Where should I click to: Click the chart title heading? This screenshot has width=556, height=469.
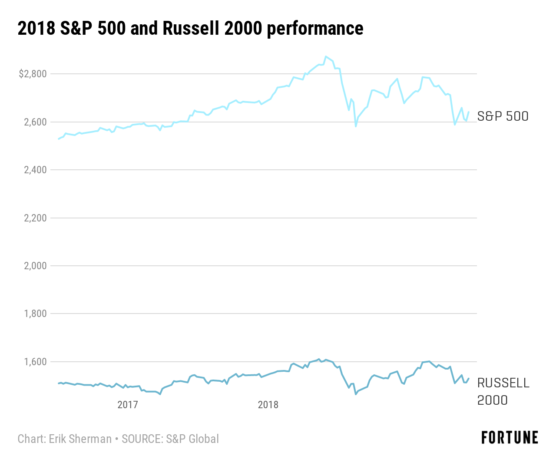[190, 29]
